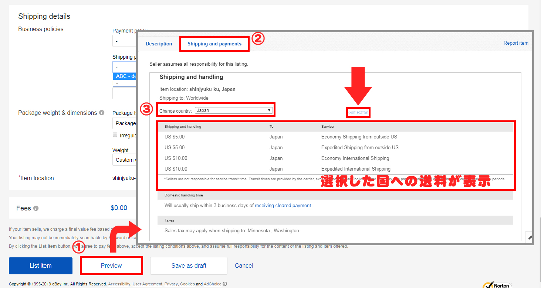This screenshot has width=541, height=288.
Task: Click the To column header
Action: (271, 127)
